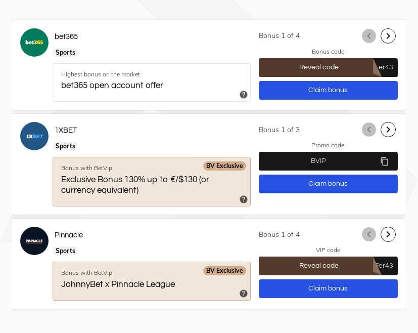The width and height of the screenshot is (418, 333).
Task: Click the 1XBET logo
Action: (34, 136)
